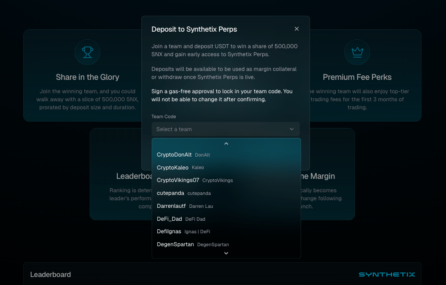This screenshot has height=285, width=446.
Task: Pick CryptoVikings07 from the team list
Action: [x=226, y=180]
